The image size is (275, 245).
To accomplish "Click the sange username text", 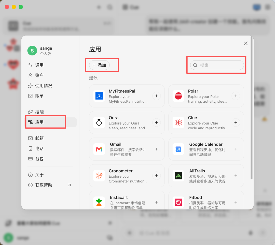I will pos(46,48).
